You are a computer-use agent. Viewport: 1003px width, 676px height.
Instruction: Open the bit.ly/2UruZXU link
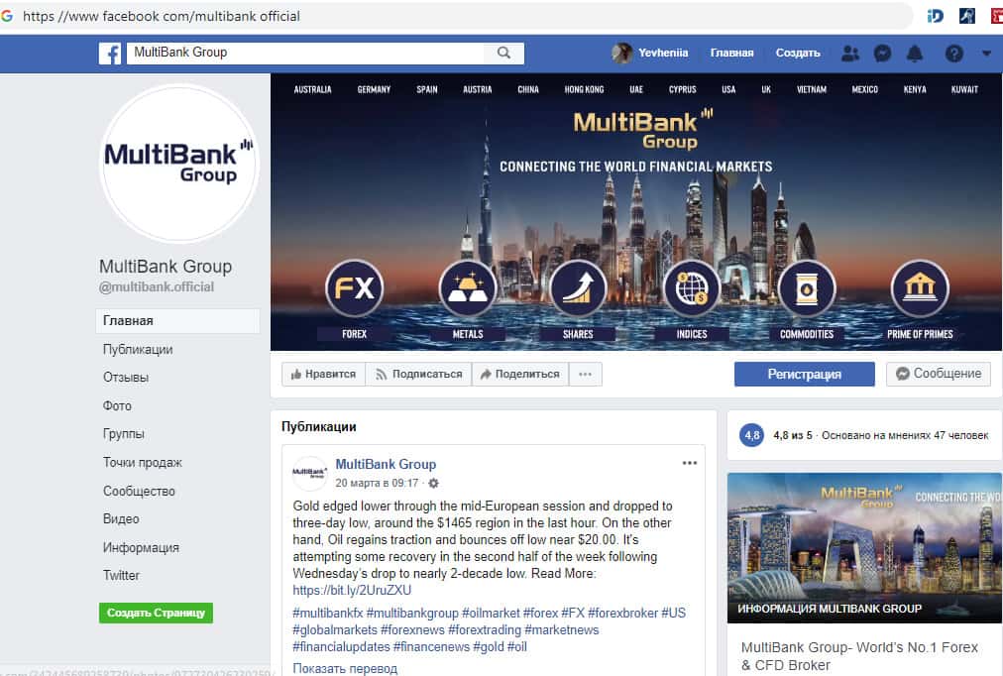[x=352, y=591]
